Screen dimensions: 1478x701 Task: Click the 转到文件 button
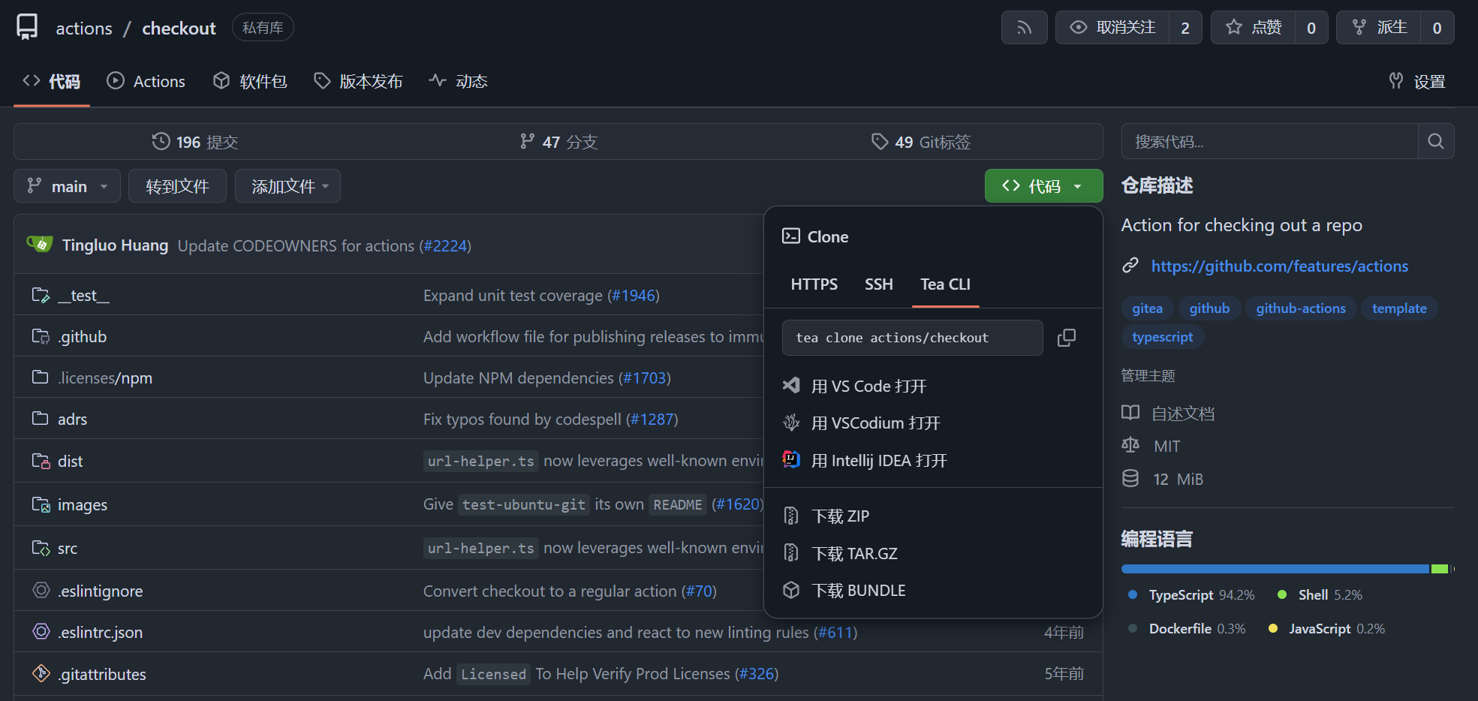click(177, 186)
